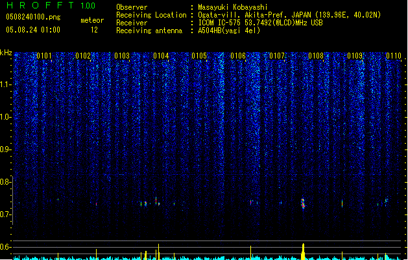Click the HROFFT title text
This screenshot has width=408, height=260.
point(40,5)
